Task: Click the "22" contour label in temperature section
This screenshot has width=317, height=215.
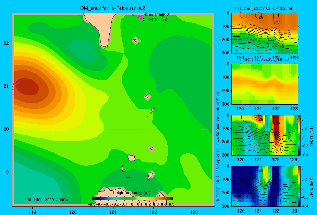Action: click(282, 36)
